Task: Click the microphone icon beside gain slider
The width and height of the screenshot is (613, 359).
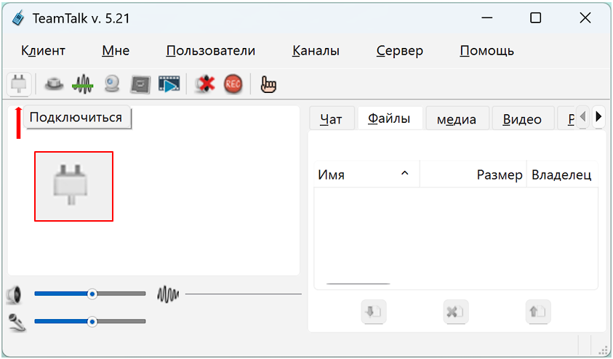Action: coord(17,323)
